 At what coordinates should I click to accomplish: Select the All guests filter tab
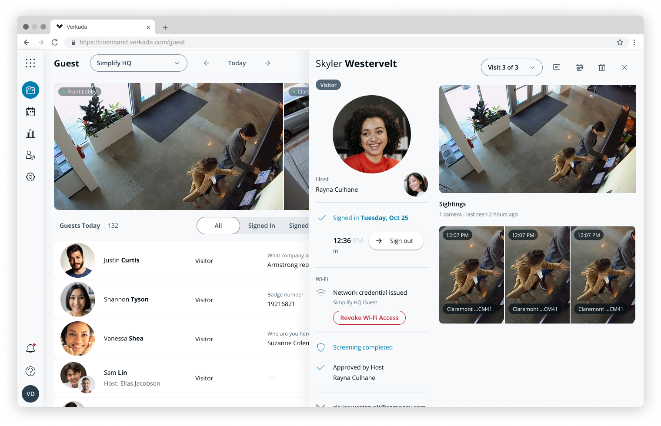pyautogui.click(x=218, y=226)
